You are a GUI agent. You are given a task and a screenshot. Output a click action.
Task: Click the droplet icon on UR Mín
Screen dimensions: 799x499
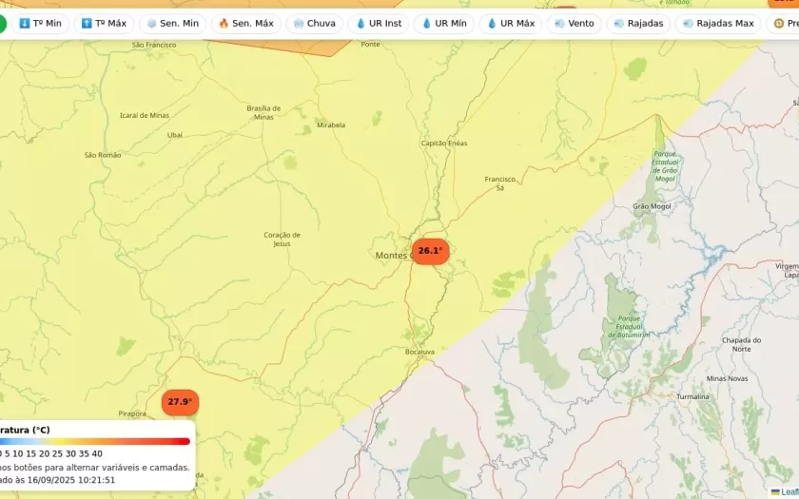coord(426,24)
